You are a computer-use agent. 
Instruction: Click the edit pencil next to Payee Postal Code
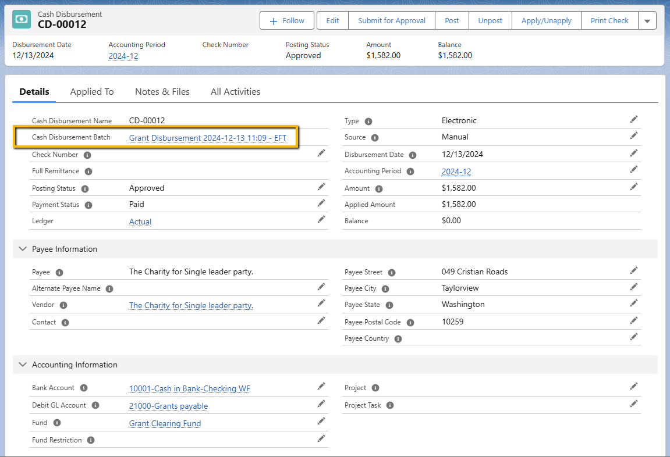click(x=634, y=320)
